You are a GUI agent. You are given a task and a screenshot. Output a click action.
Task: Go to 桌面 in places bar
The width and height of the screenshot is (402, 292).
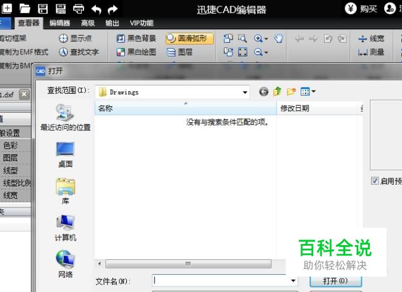[x=66, y=154]
